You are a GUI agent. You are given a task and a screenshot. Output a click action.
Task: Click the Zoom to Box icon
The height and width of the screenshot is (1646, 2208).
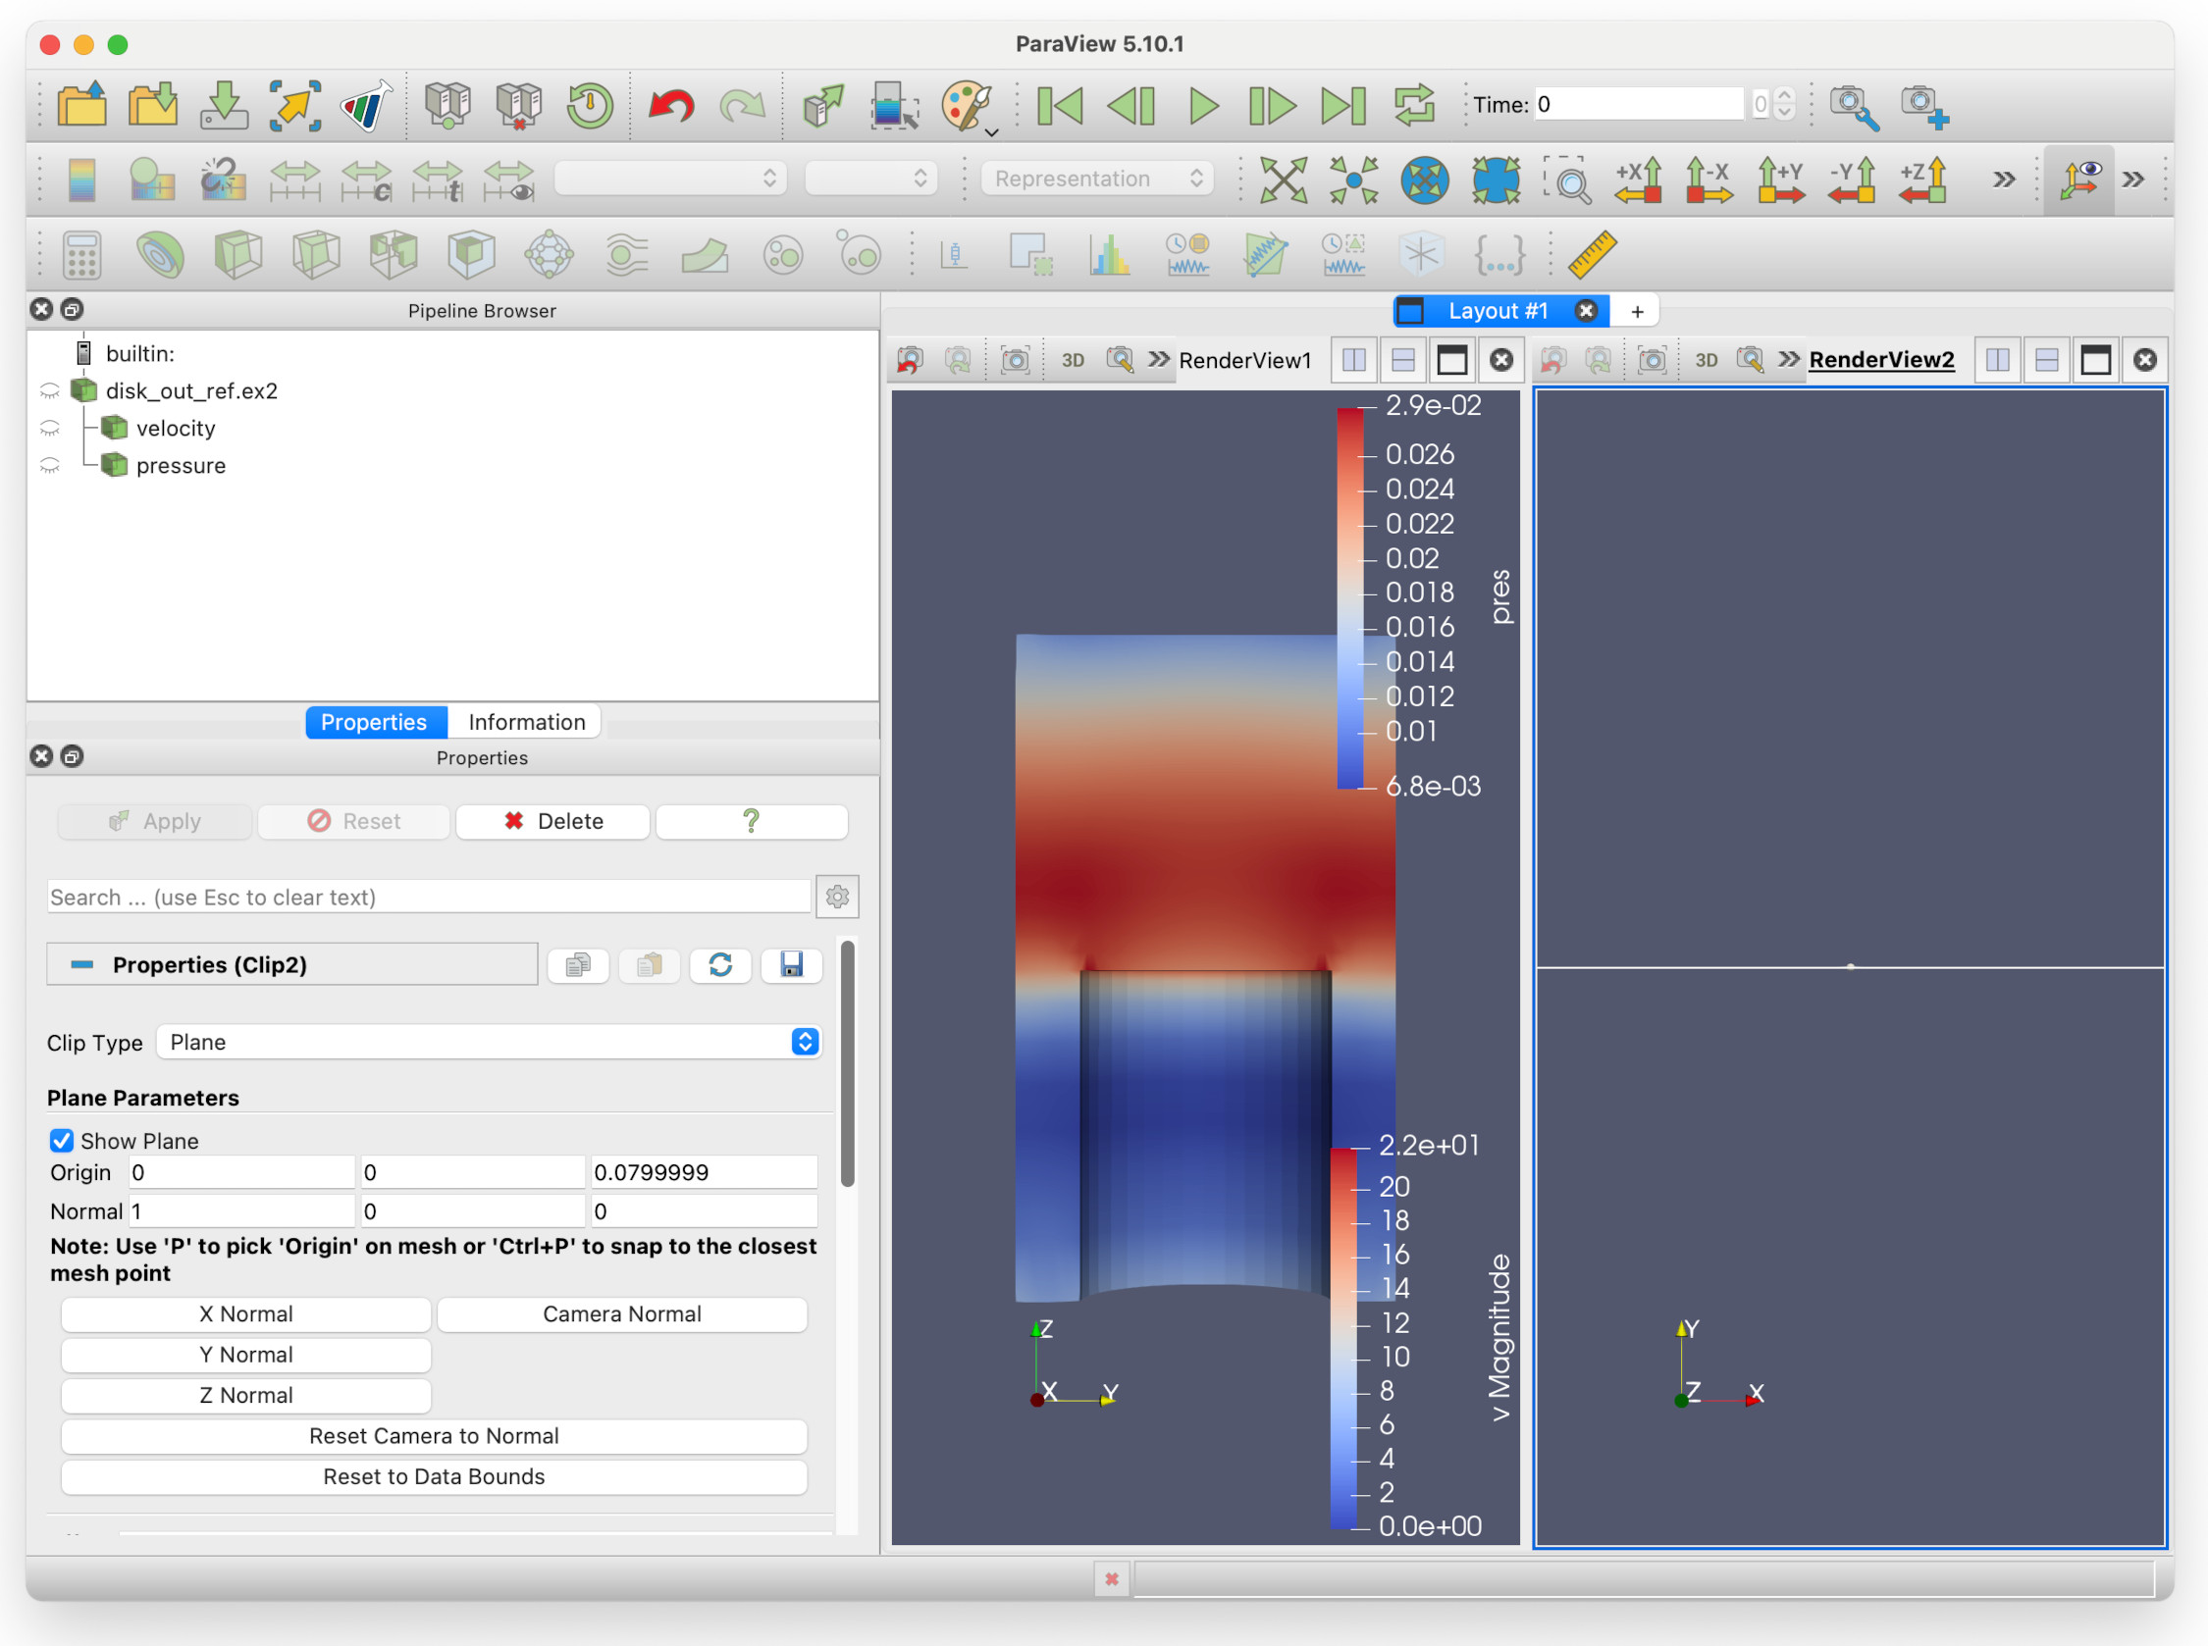coord(1567,180)
